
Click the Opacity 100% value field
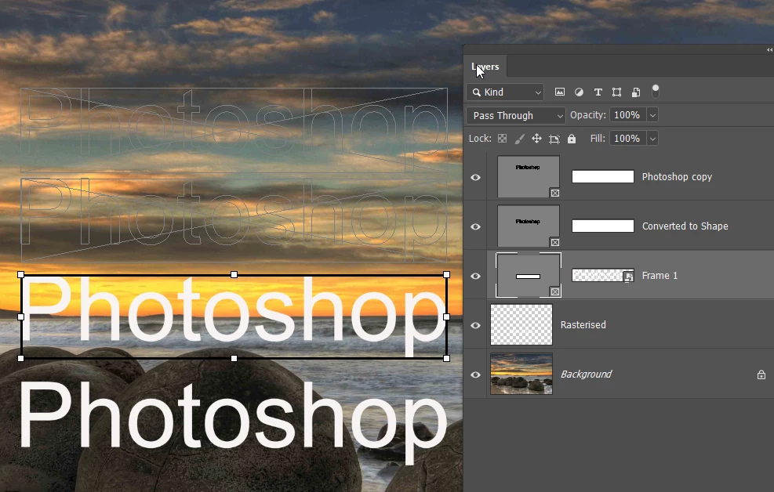click(628, 115)
